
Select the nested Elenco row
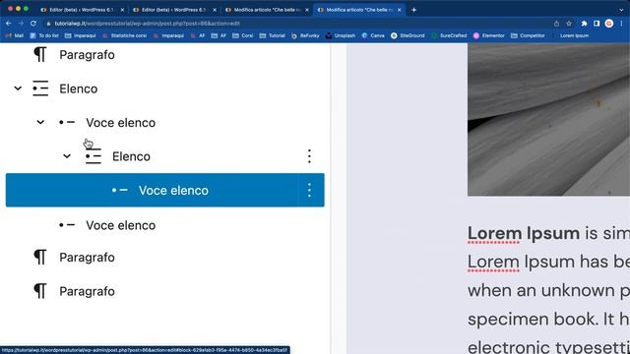pyautogui.click(x=164, y=156)
